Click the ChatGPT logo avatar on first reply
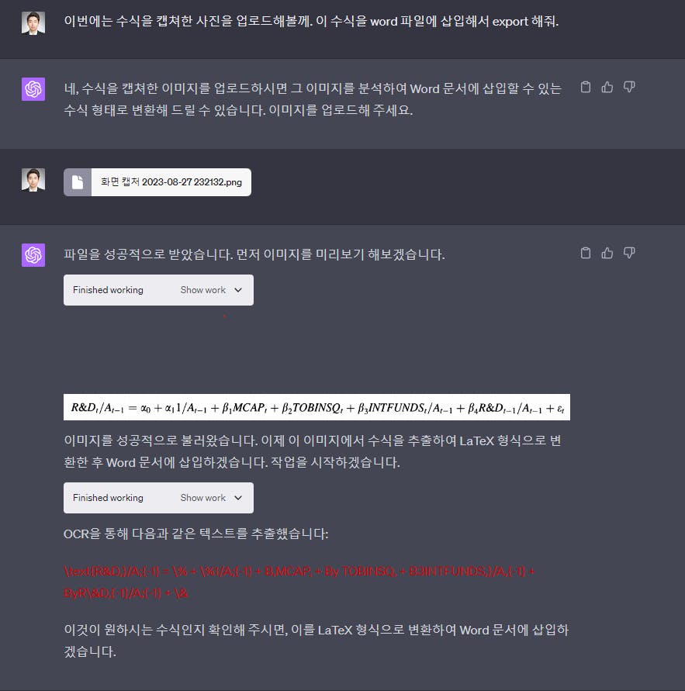 (33, 89)
